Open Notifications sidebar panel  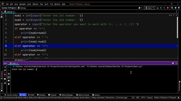[x=180, y=86]
